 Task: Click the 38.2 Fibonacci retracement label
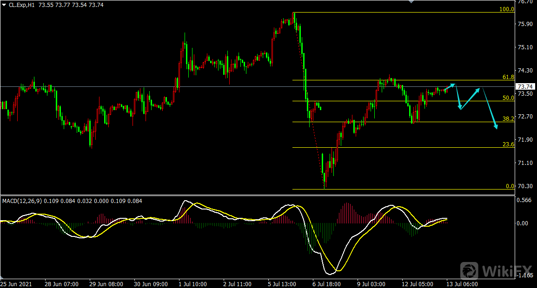tap(508, 119)
